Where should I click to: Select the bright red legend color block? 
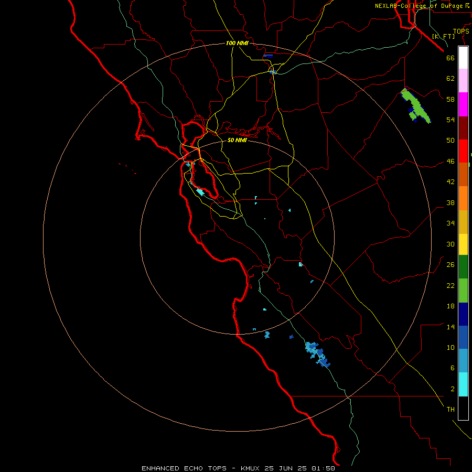[x=463, y=151]
